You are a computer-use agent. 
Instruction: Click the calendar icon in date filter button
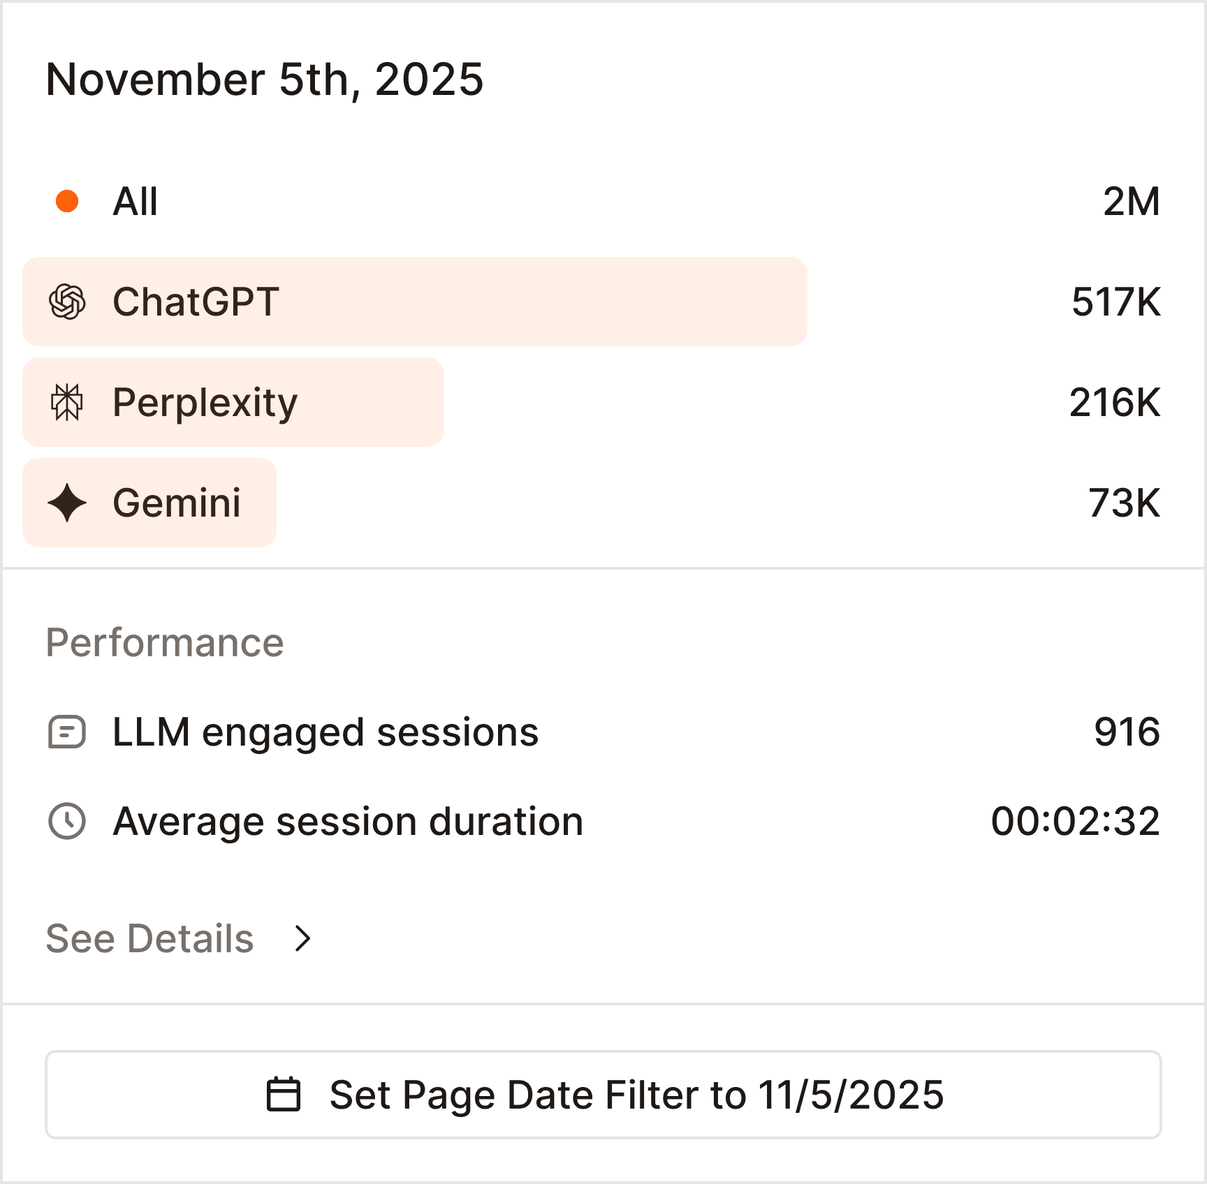click(284, 1094)
